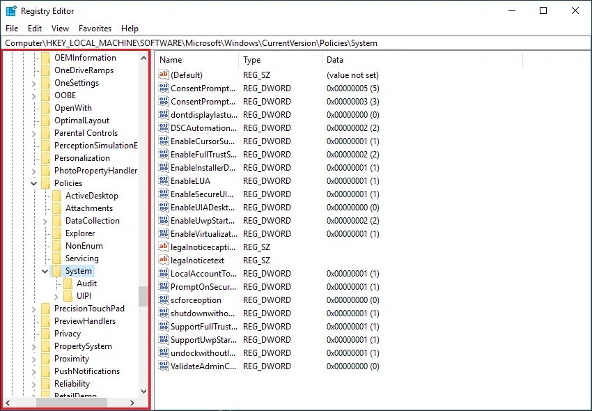Sort values by the Data column header

pos(422,60)
